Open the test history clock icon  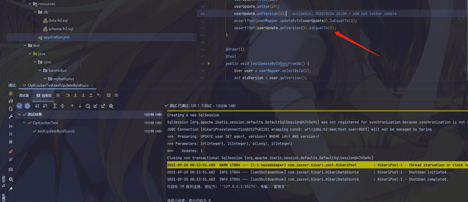88,106
